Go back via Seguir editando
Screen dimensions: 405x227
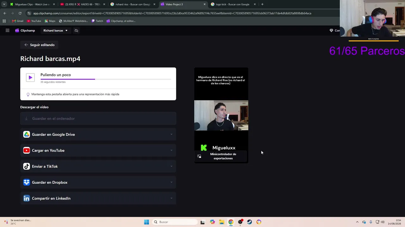(x=40, y=45)
